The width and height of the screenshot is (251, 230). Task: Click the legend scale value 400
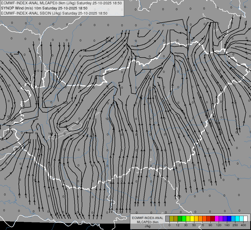243,225
